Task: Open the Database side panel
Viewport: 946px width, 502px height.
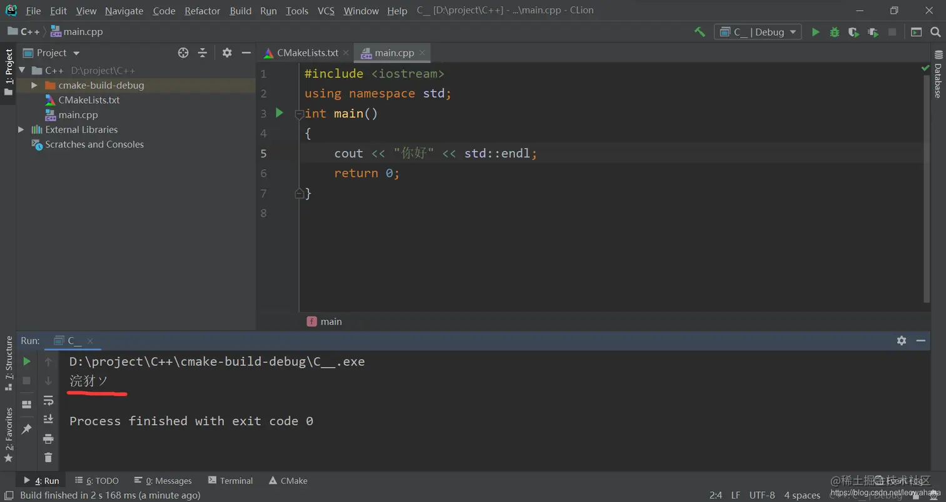Action: (x=938, y=75)
